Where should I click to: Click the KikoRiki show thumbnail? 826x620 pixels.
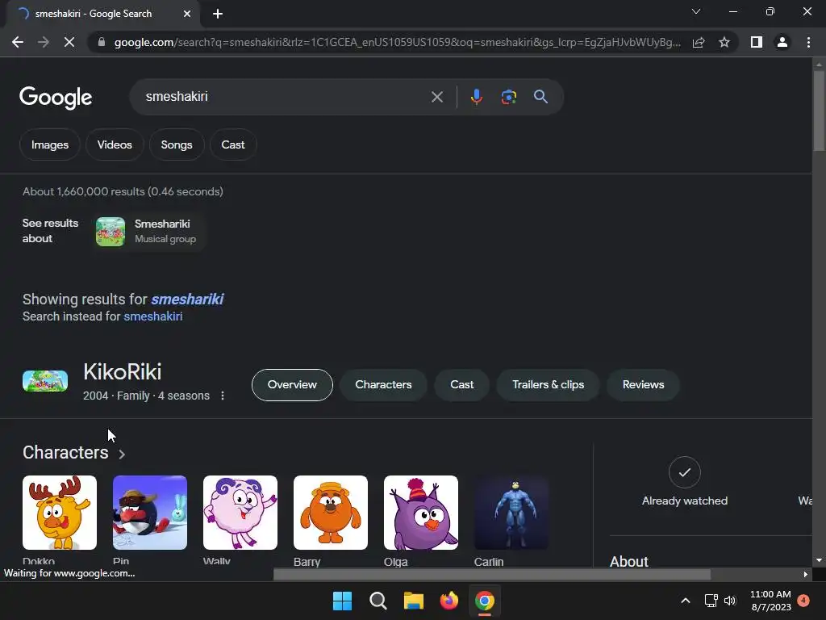tap(45, 381)
